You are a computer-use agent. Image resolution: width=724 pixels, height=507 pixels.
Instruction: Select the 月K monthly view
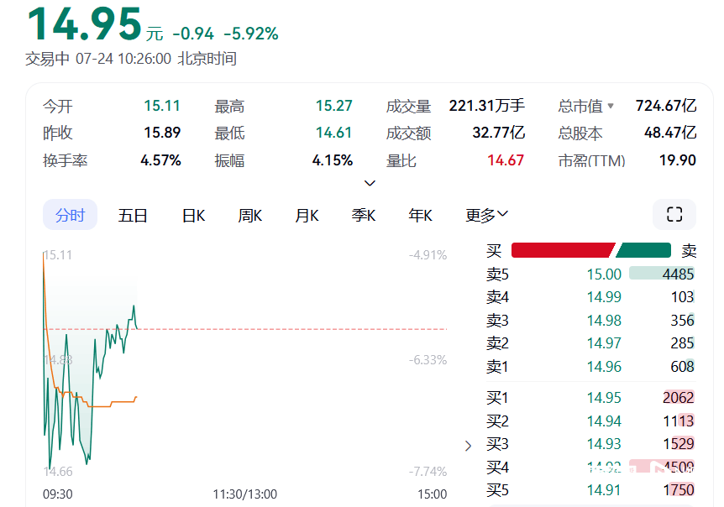[307, 215]
